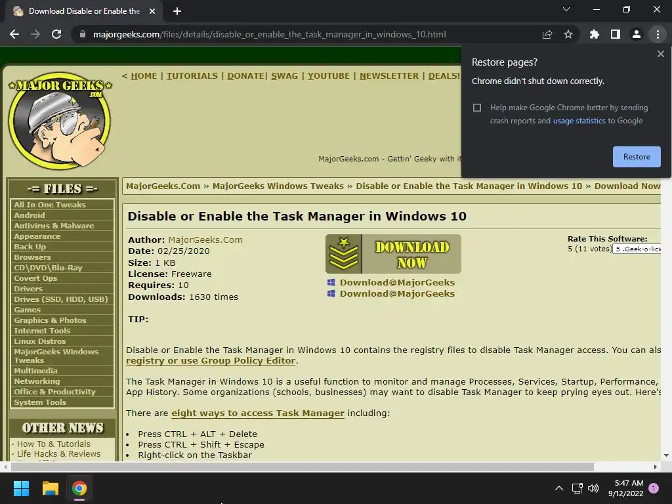
Task: Open the Chrome tab search dropdown
Action: (566, 9)
